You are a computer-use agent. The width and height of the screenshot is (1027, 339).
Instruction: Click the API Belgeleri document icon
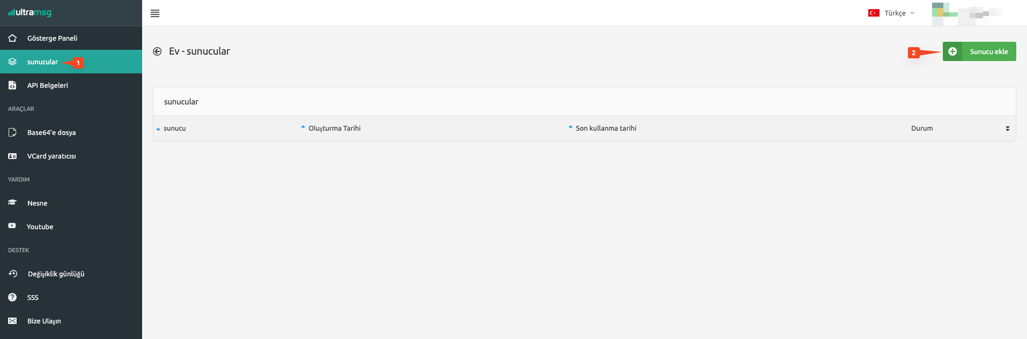12,85
